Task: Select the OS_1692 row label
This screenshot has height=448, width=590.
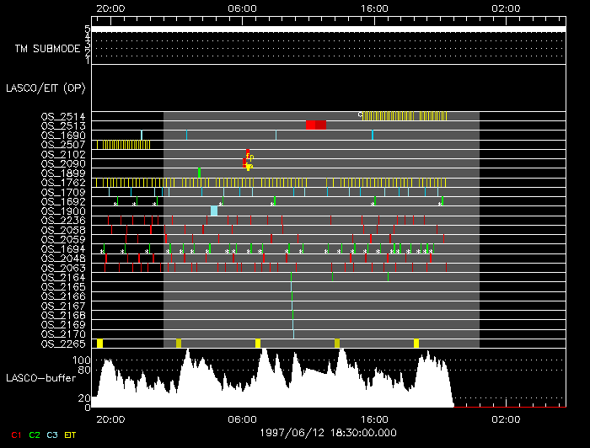Action: point(63,202)
